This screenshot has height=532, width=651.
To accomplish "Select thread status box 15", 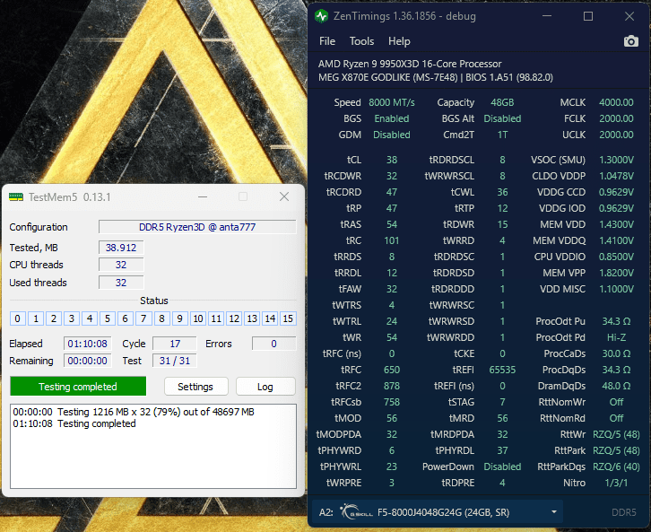I will (x=288, y=318).
